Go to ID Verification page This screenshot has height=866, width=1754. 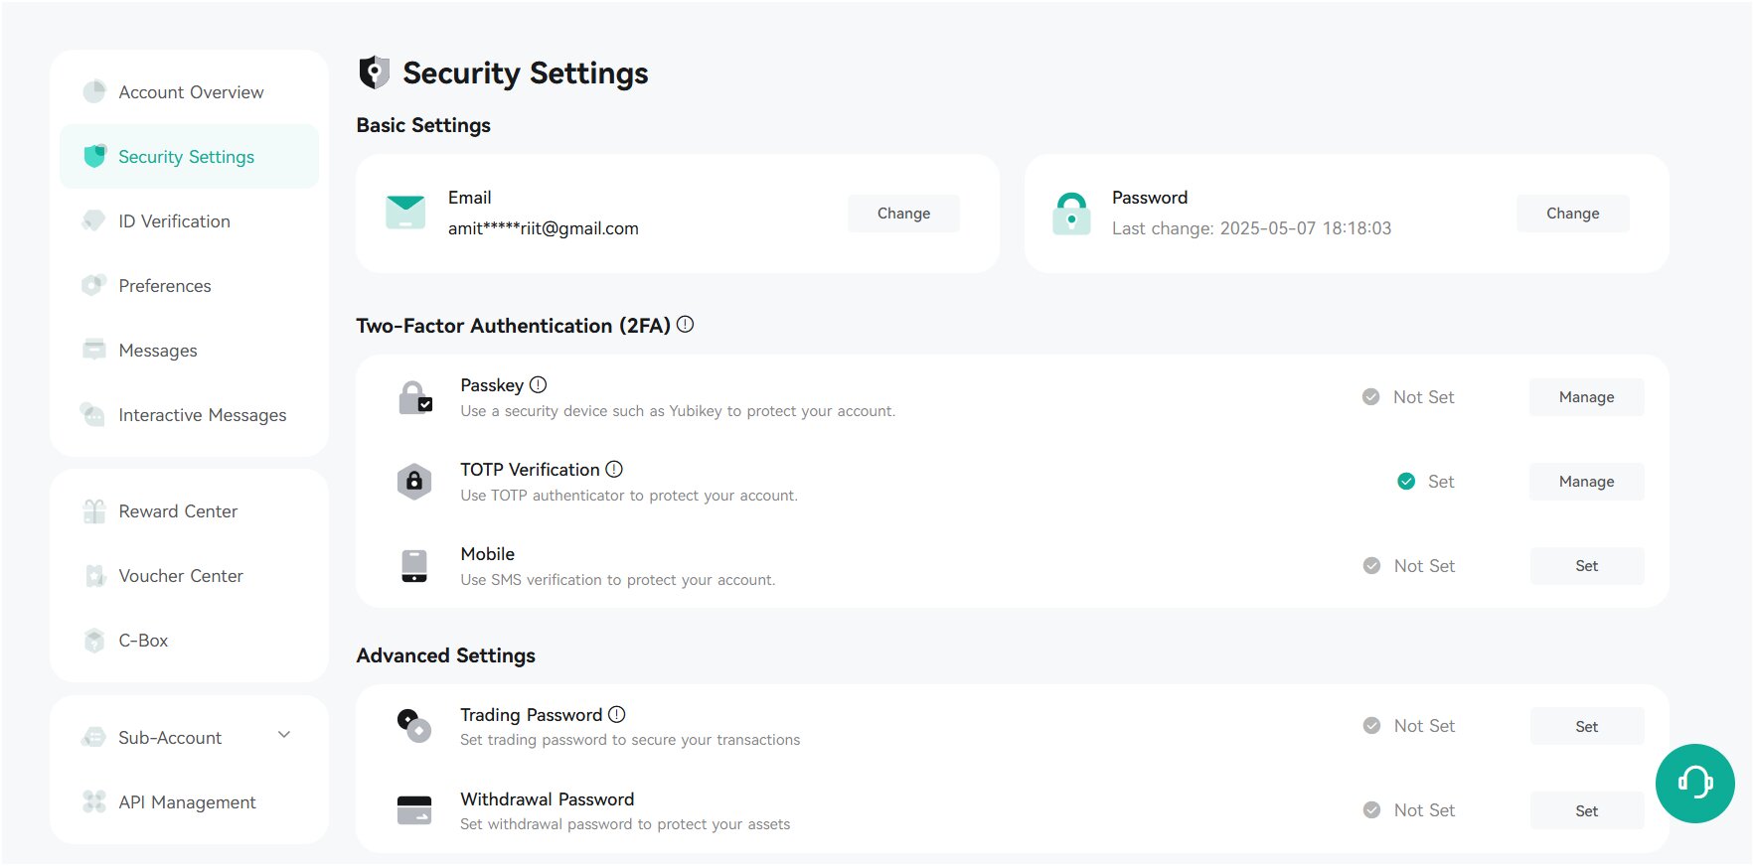189,220
